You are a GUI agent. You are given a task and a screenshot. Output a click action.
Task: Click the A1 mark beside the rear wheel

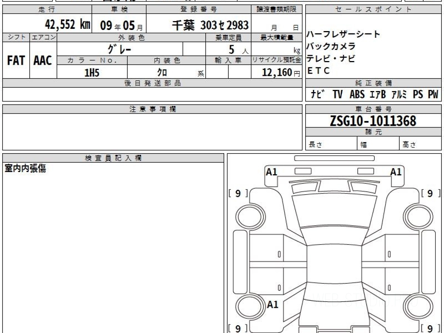(x=273, y=305)
